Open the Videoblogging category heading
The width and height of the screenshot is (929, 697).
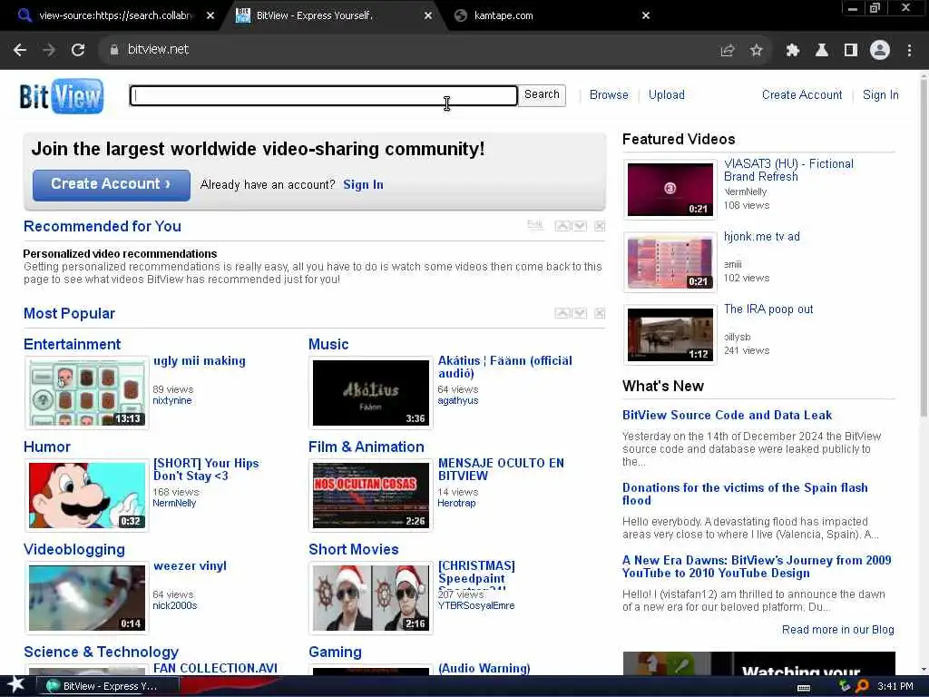74,549
